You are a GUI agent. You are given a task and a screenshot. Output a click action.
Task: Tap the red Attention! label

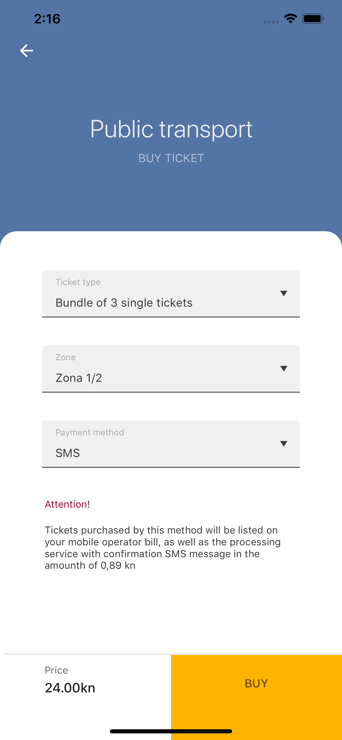pyautogui.click(x=67, y=504)
